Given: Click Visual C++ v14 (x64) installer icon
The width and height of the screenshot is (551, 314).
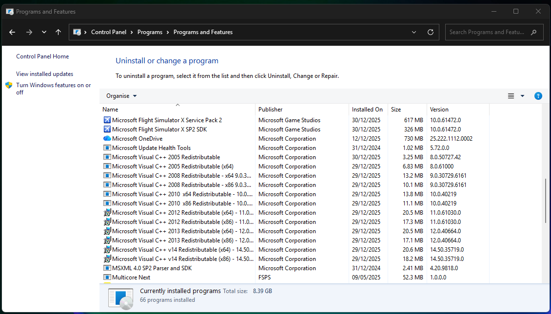Looking at the screenshot, I should click(107, 250).
